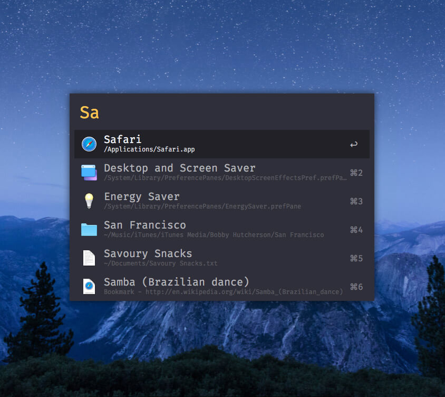Click the Safari compass icon
Screen dimensions: 445x397
(x=89, y=144)
